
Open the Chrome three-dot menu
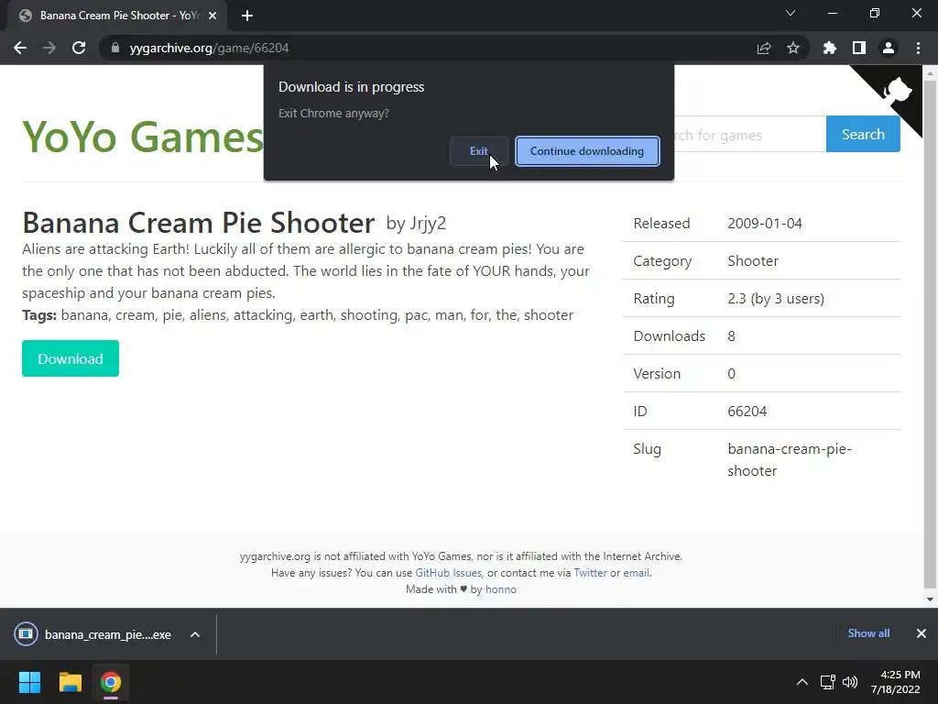(918, 48)
